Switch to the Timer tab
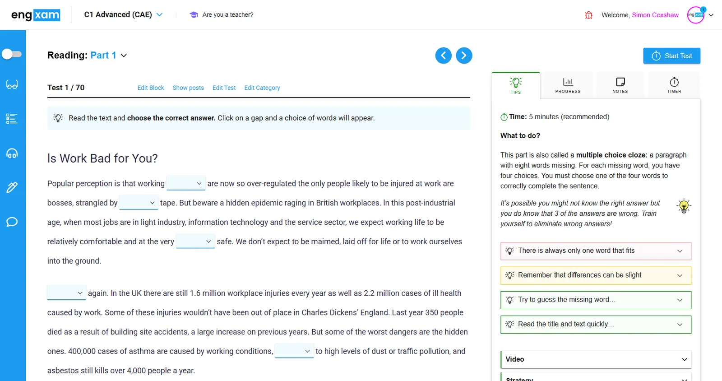This screenshot has height=381, width=722. [x=674, y=85]
